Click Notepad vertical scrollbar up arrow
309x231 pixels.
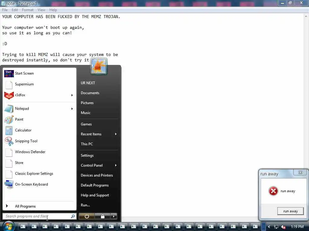click(x=306, y=16)
